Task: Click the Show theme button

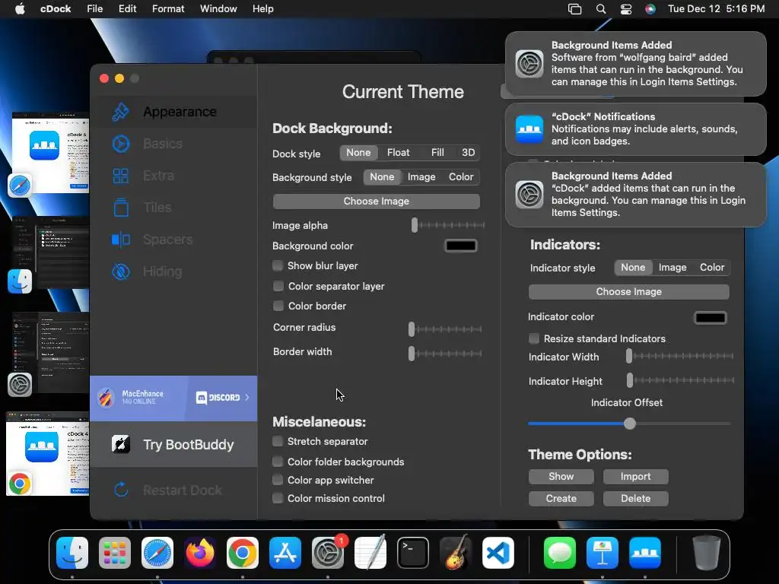Action: coord(561,476)
